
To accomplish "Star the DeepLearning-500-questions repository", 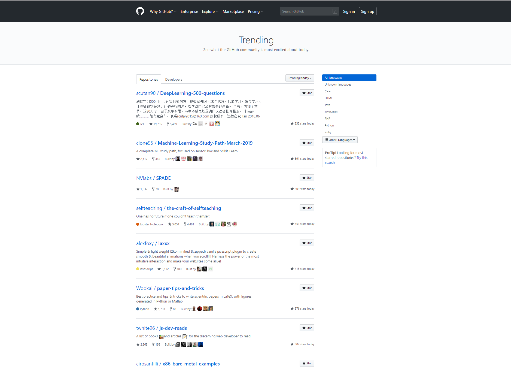I will (307, 93).
